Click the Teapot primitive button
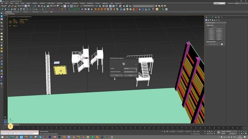248x139 pixels. coord(212,37)
